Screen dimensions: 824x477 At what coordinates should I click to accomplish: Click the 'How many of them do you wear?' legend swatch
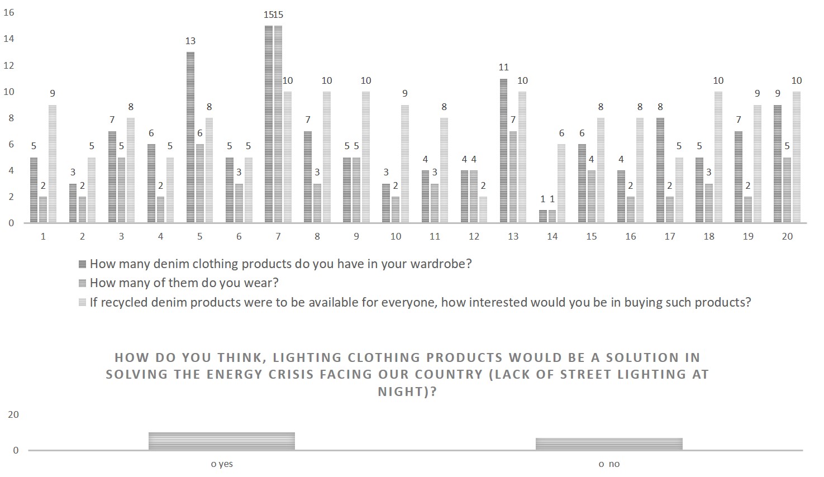83,283
